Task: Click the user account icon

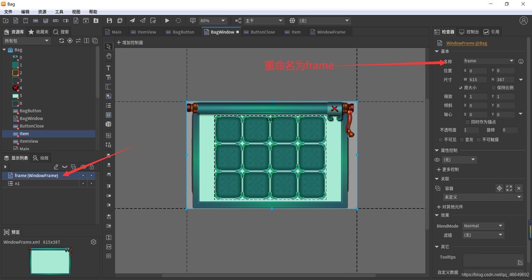Action: click(524, 21)
